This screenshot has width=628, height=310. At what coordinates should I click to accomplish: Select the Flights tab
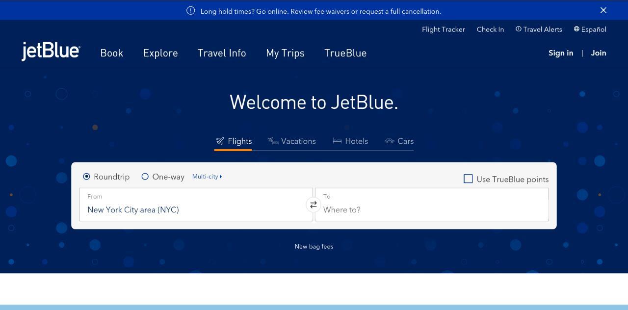(x=234, y=141)
